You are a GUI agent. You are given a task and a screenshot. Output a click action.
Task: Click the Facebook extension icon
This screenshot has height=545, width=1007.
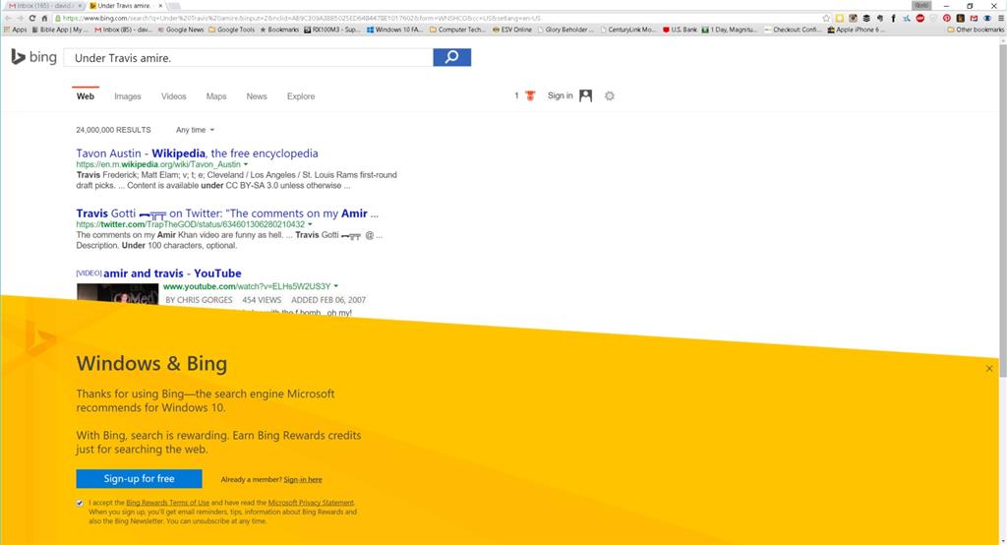893,18
